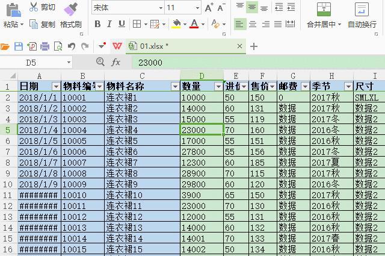Increase font size with the A+ icon

[209, 8]
